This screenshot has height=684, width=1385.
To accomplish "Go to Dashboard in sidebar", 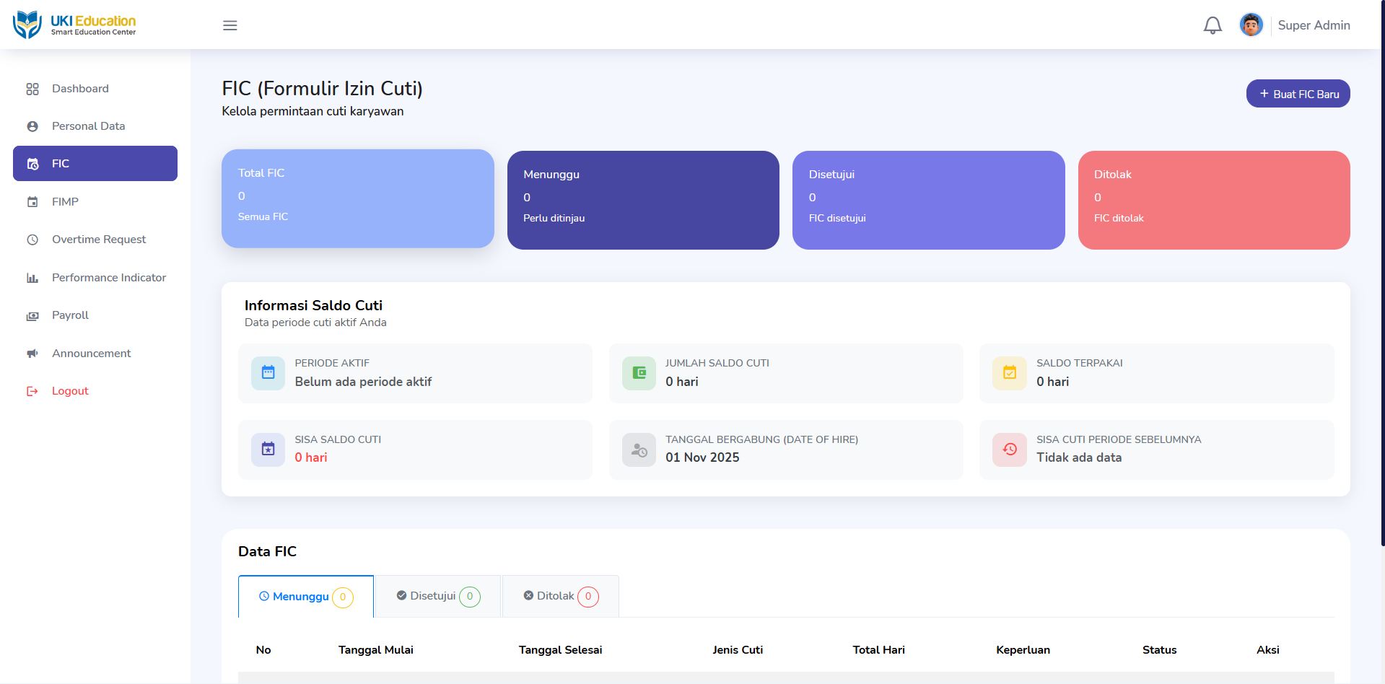I will (95, 89).
